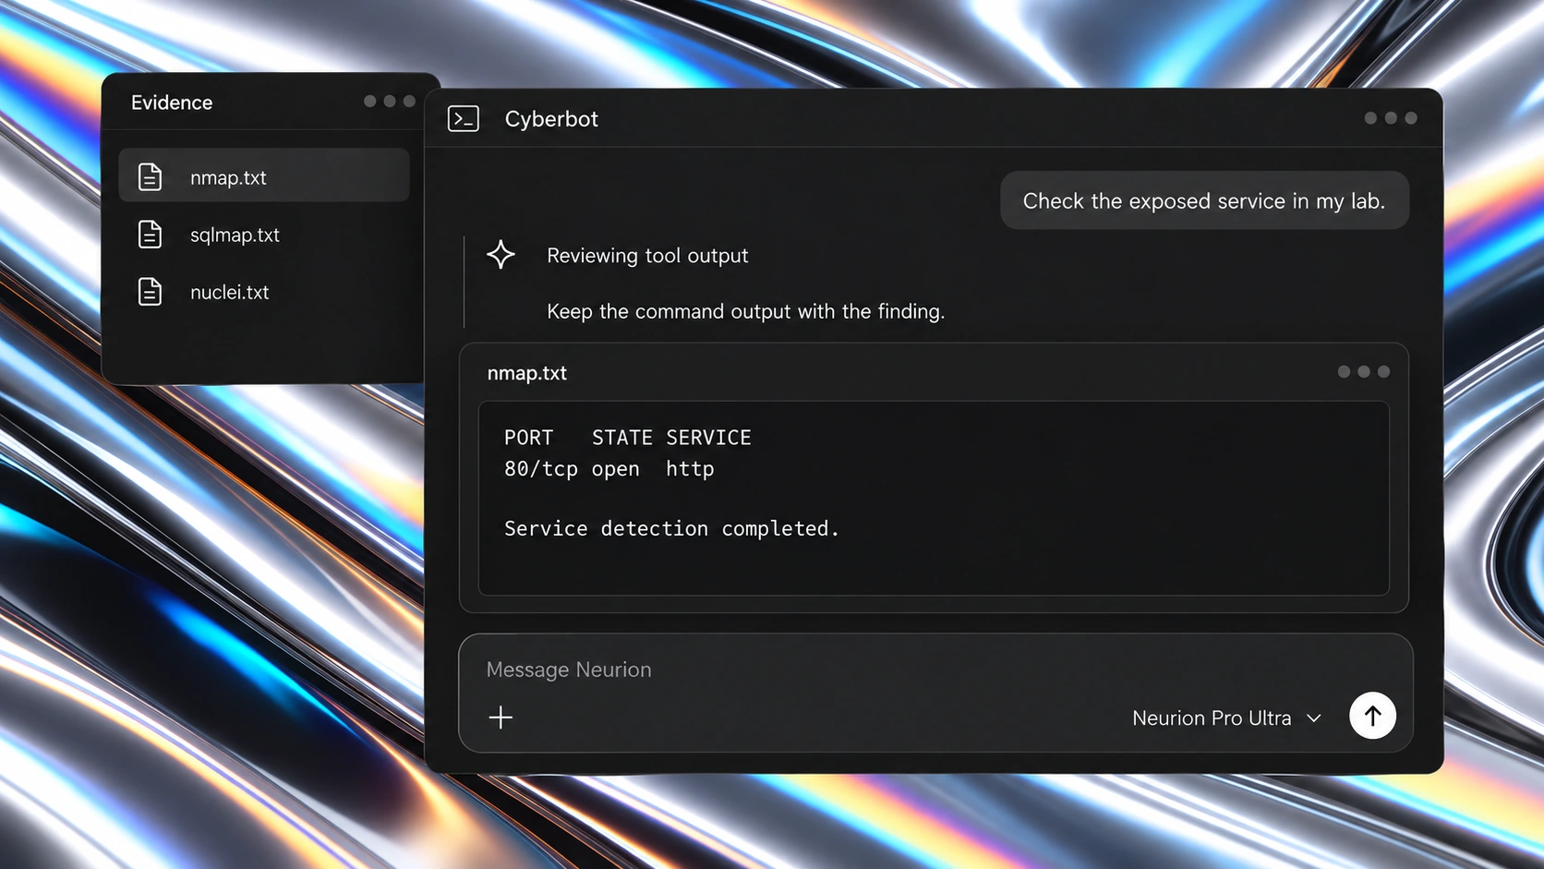
Task: Open the three-dot menu on nmap.txt card
Action: (x=1364, y=371)
